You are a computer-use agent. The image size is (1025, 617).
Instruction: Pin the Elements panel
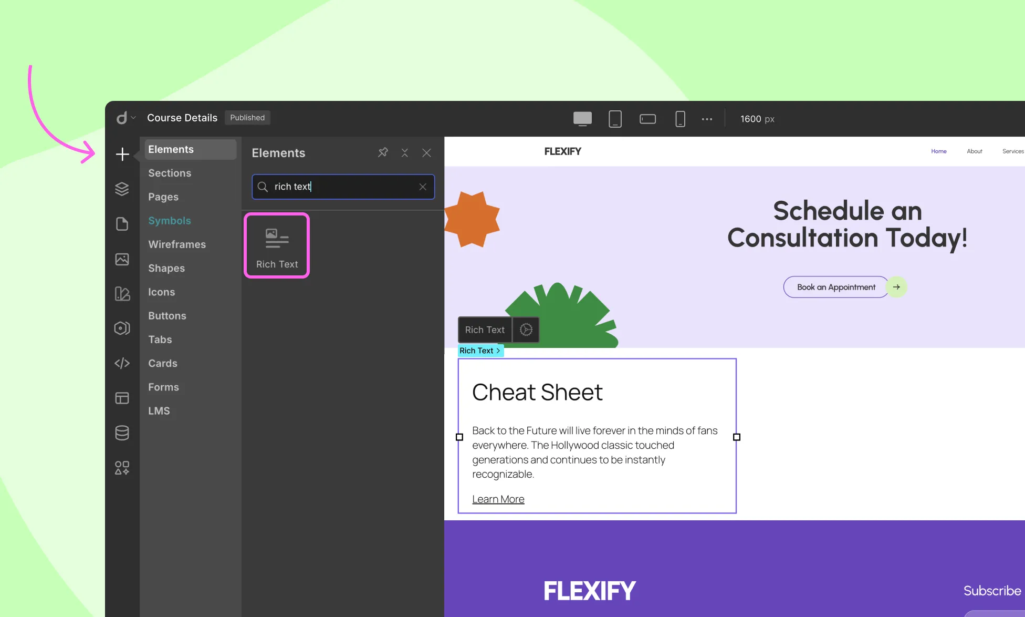tap(383, 152)
